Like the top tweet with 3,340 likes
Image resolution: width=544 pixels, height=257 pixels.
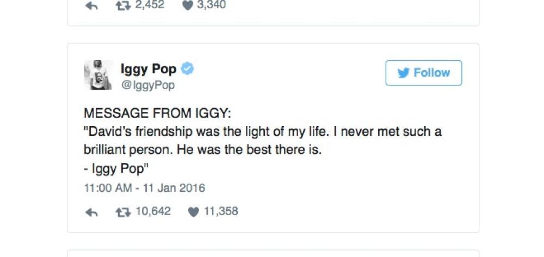(187, 6)
